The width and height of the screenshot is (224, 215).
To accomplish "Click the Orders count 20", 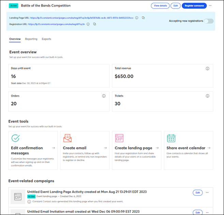I will click(14, 104).
